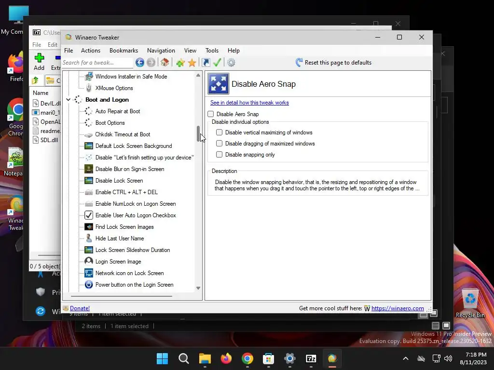494x370 pixels.
Task: Click the tree scrollbar down arrow
Action: pos(198,288)
